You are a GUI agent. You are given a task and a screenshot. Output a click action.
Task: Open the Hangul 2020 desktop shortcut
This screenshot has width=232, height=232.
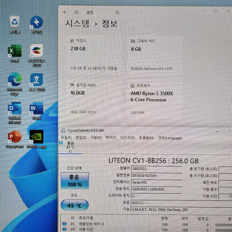(37, 82)
